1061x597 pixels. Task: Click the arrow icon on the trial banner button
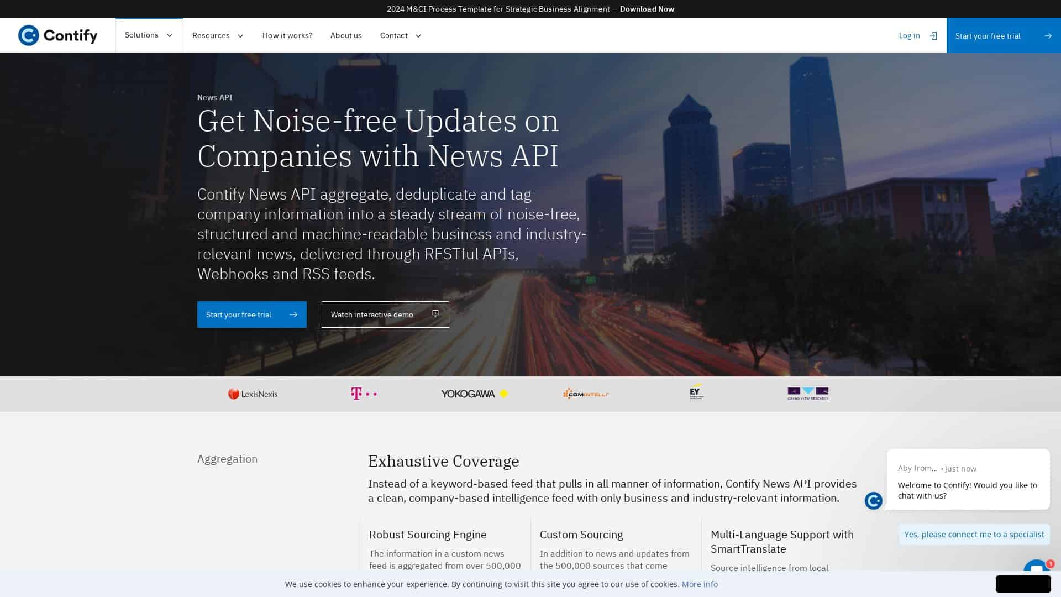click(x=1047, y=35)
